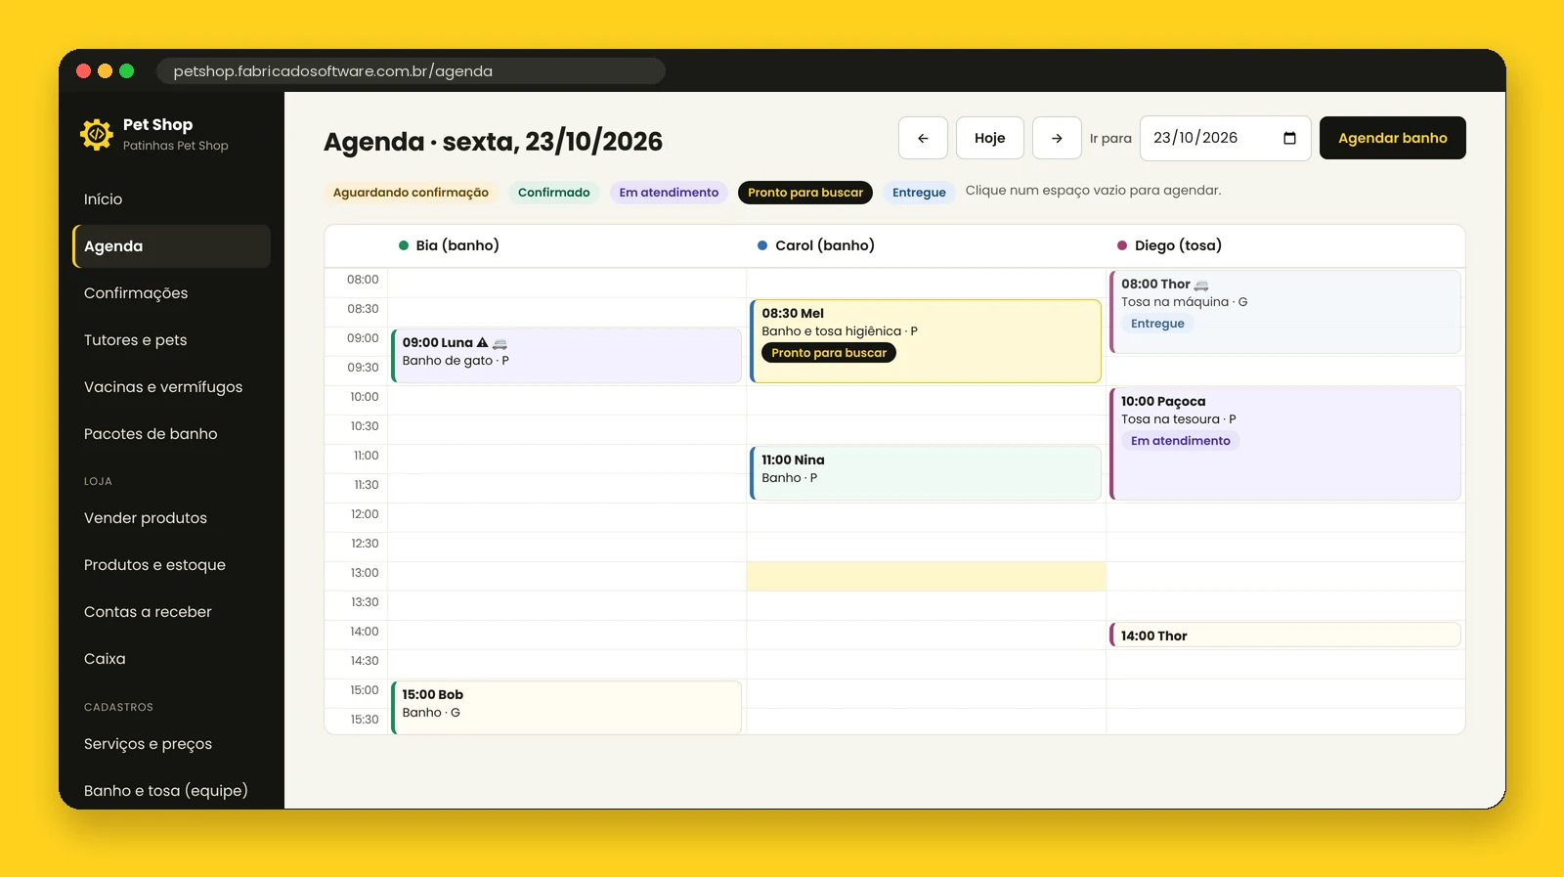Go to Vacinas e vermífugos
This screenshot has height=877, width=1564.
point(171,387)
